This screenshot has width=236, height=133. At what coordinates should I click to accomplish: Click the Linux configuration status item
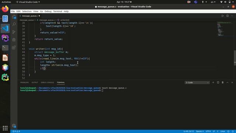(223, 132)
